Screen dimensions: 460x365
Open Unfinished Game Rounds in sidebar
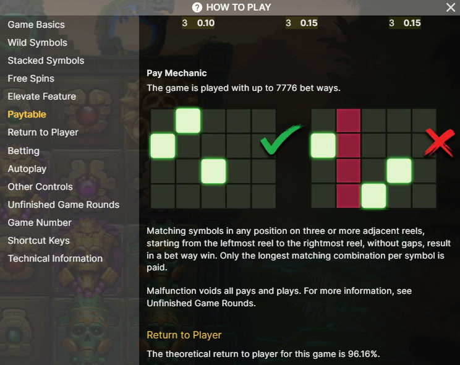63,205
